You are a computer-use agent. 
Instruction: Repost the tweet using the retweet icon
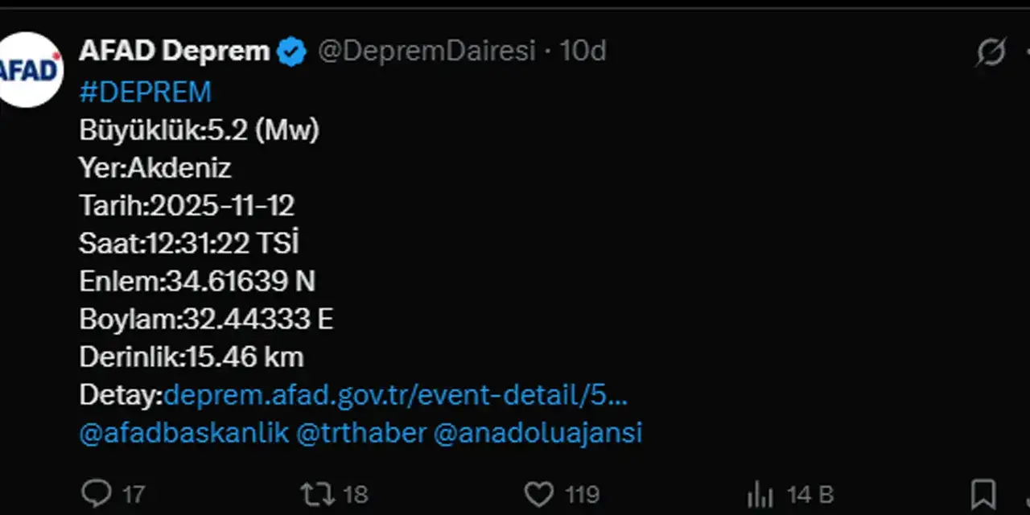[x=318, y=492]
